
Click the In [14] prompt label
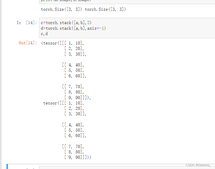coord(27,23)
